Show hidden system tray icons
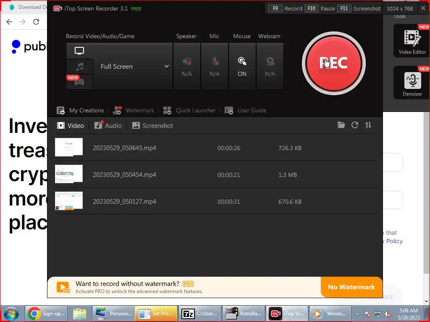The height and width of the screenshot is (322, 430). click(357, 314)
